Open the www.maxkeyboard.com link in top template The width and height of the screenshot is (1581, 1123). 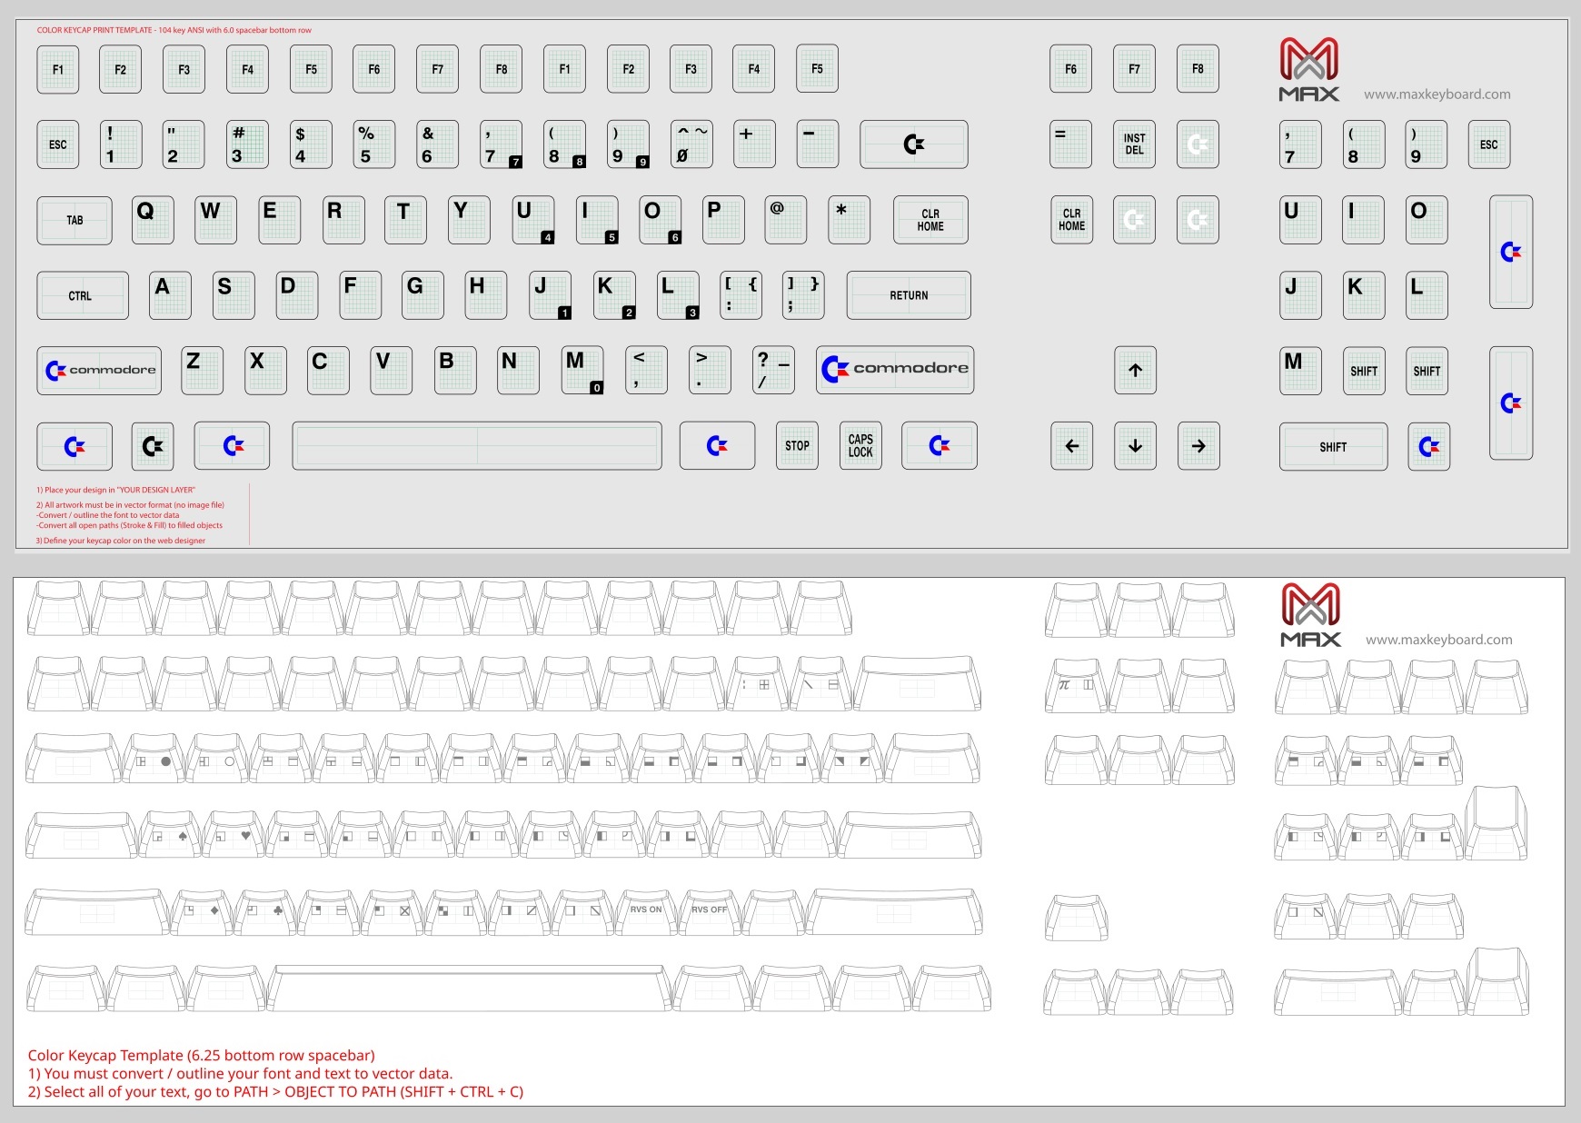point(1437,94)
